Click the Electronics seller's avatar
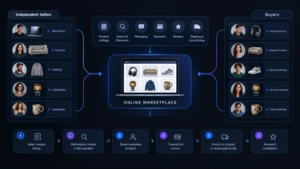Viewport: 300px width, 169px height. (20, 31)
